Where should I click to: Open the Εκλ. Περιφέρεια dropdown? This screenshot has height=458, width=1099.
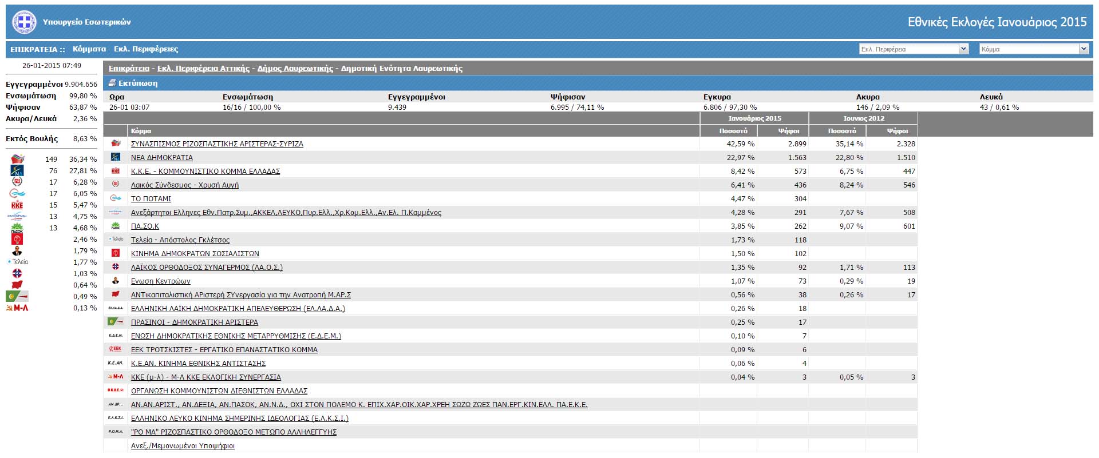click(x=914, y=49)
